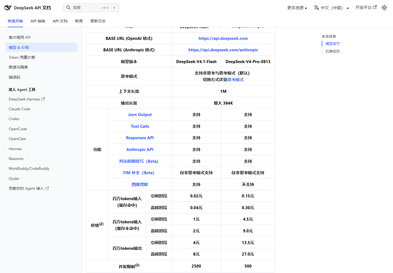Open the Claude Code sidebar entry
Screen dimensions: 393x273
click(x=41, y=109)
